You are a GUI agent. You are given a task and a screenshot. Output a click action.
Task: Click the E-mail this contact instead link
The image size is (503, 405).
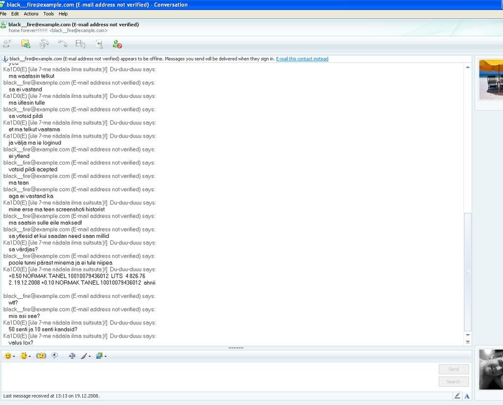click(x=302, y=59)
